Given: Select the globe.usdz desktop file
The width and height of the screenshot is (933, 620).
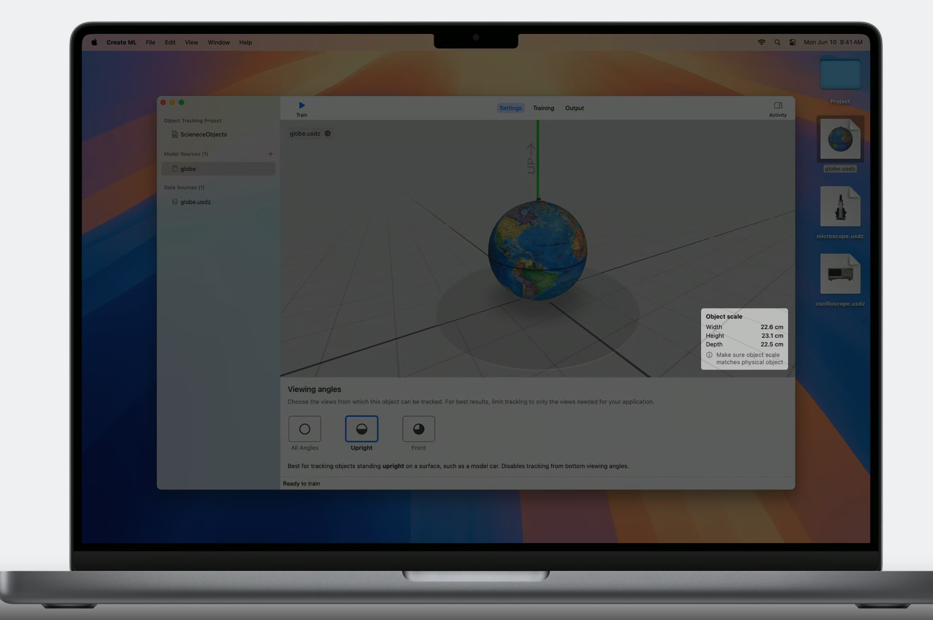Looking at the screenshot, I should coord(840,139).
